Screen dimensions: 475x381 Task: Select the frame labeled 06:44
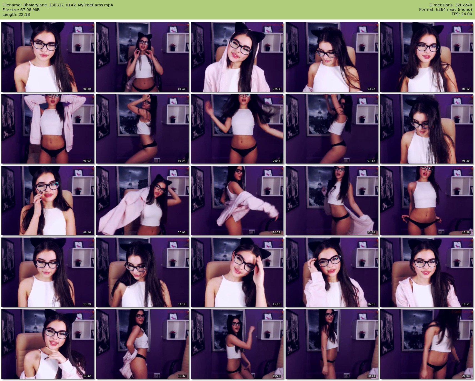point(237,129)
